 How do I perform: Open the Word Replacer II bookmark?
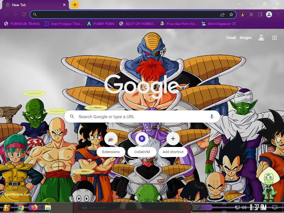point(219,24)
